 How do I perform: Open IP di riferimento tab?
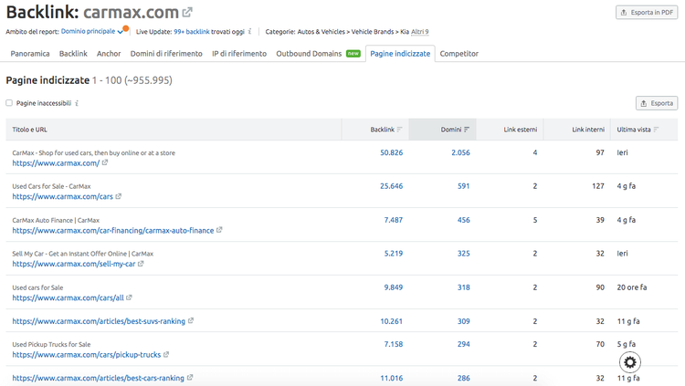(x=239, y=53)
